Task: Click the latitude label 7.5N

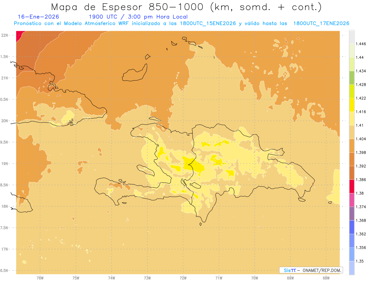Action: click(x=5, y=228)
